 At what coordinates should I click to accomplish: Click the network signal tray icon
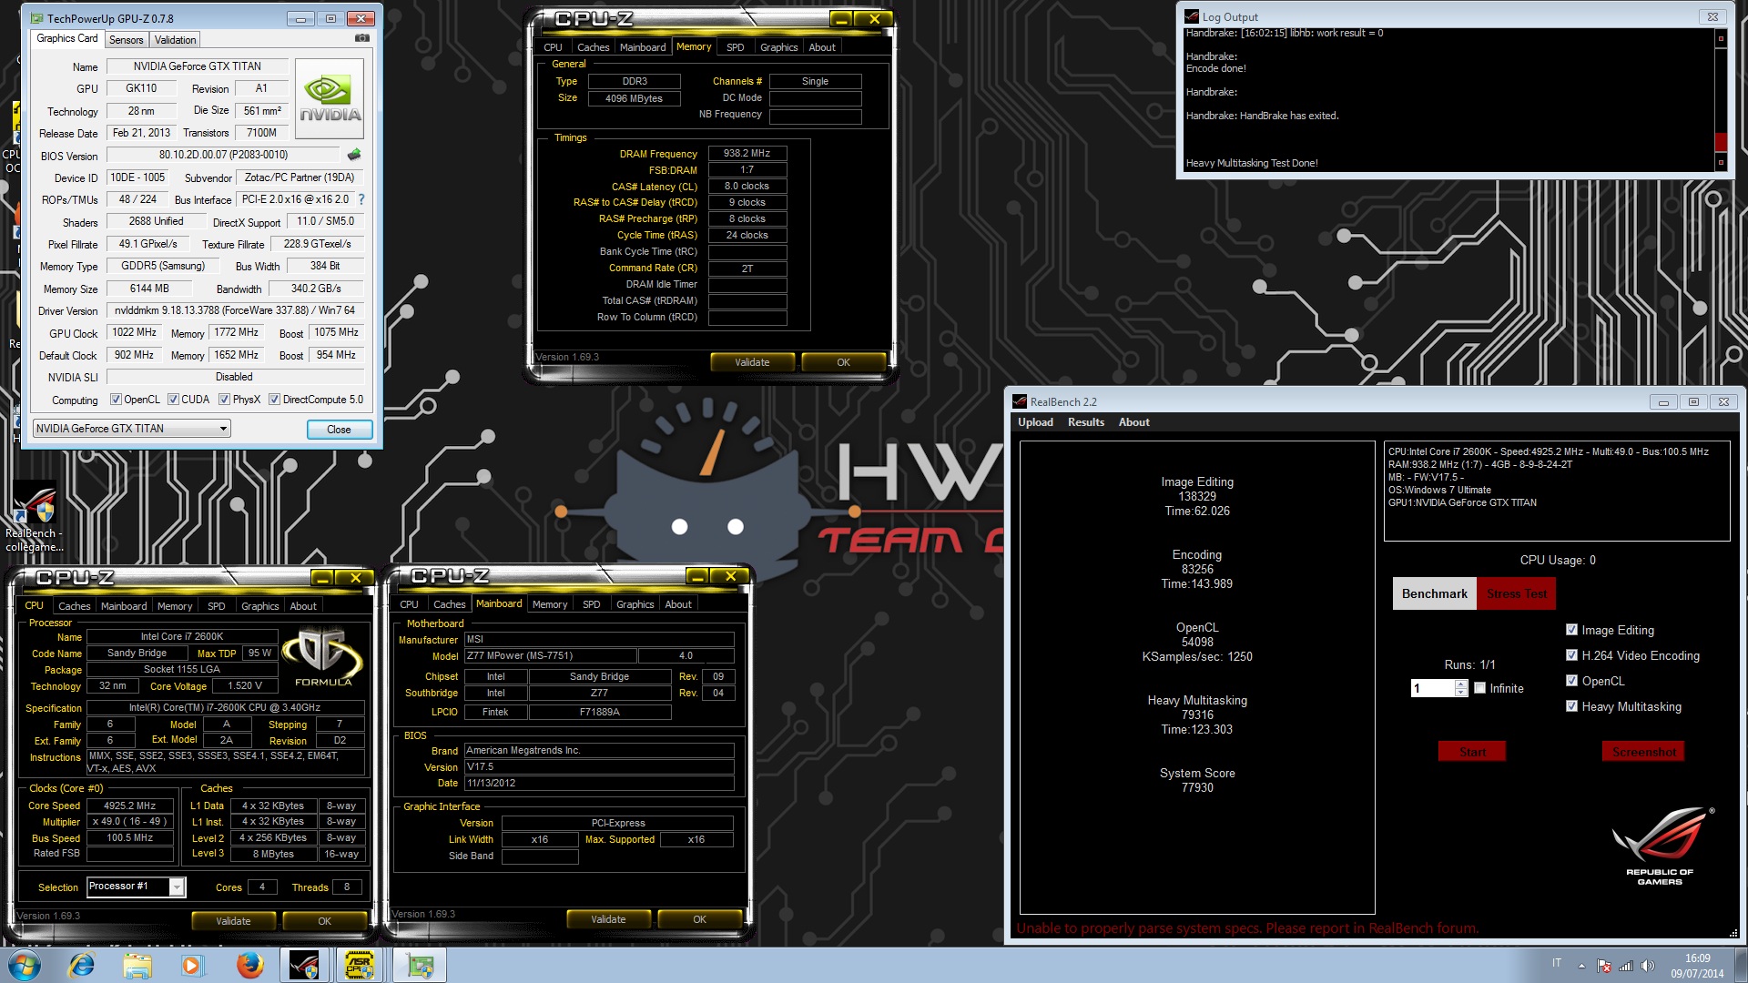[x=1626, y=966]
